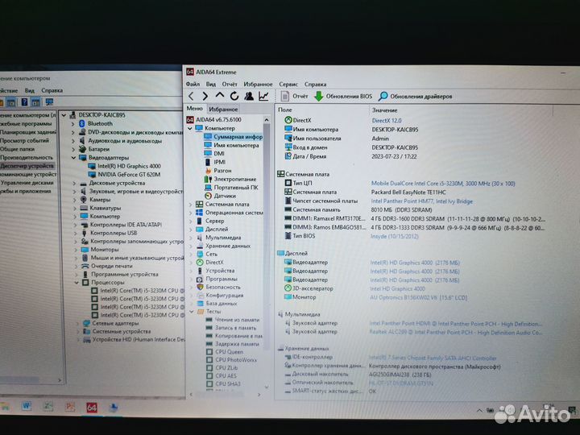Screen dimensions: 580x435
Task: Click the tree panel vertical scrollbar
Action: coord(267,251)
